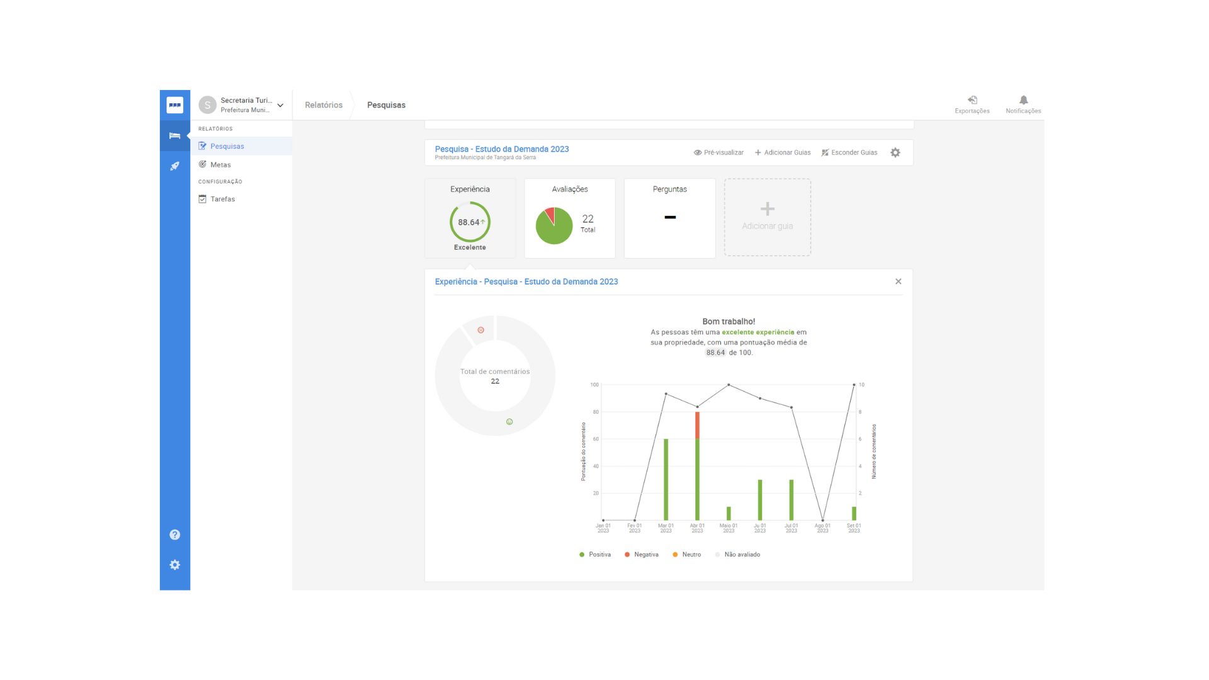This screenshot has height=680, width=1209.
Task: Toggle the Não avaliado legend item
Action: pos(737,555)
